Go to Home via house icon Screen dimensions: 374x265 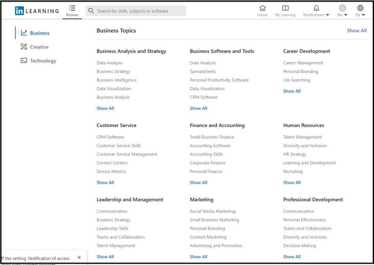[x=262, y=8]
